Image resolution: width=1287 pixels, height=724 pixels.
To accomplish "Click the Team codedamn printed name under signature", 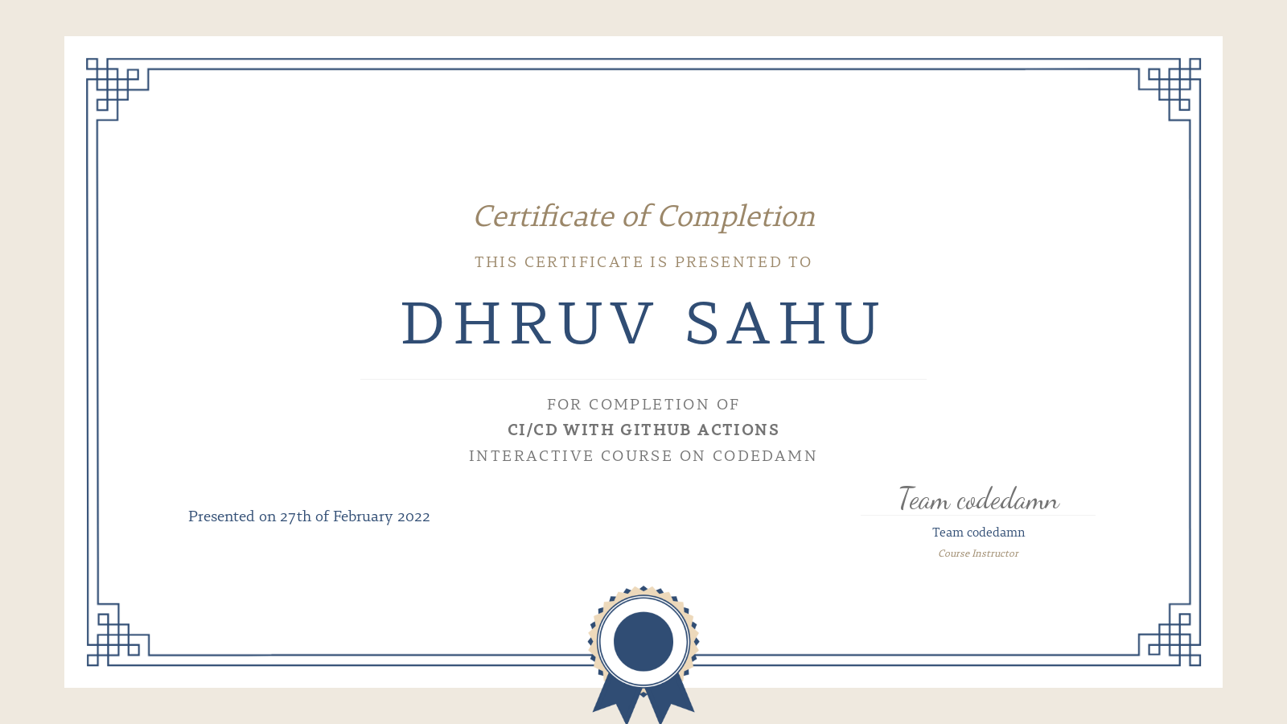I will [x=978, y=532].
